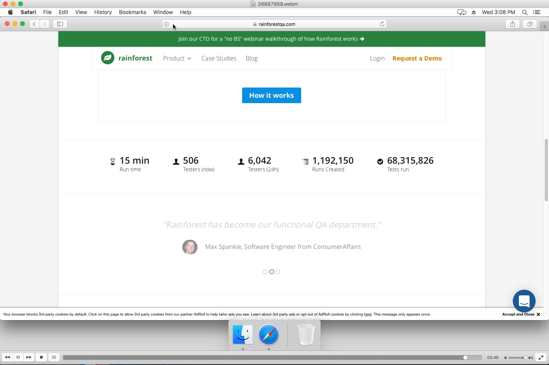Select the second testimonial carousel dot
This screenshot has height=365, width=549.
[x=272, y=272]
